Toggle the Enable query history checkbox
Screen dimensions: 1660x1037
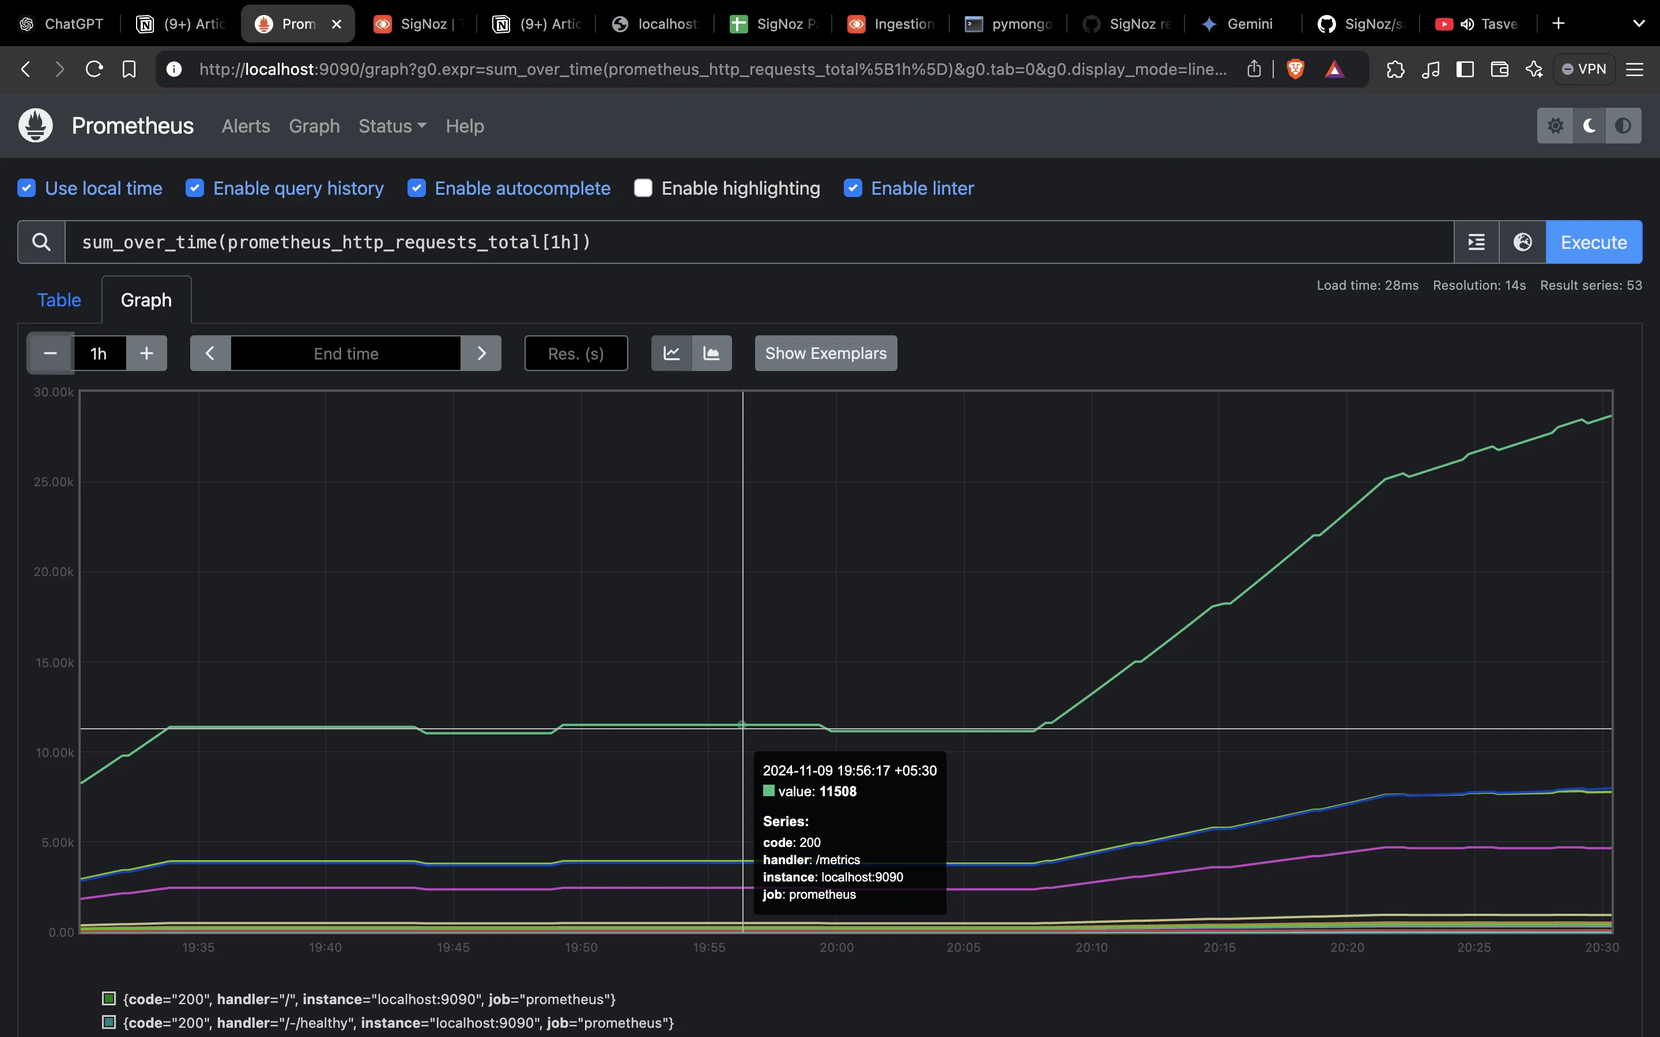tap(194, 188)
